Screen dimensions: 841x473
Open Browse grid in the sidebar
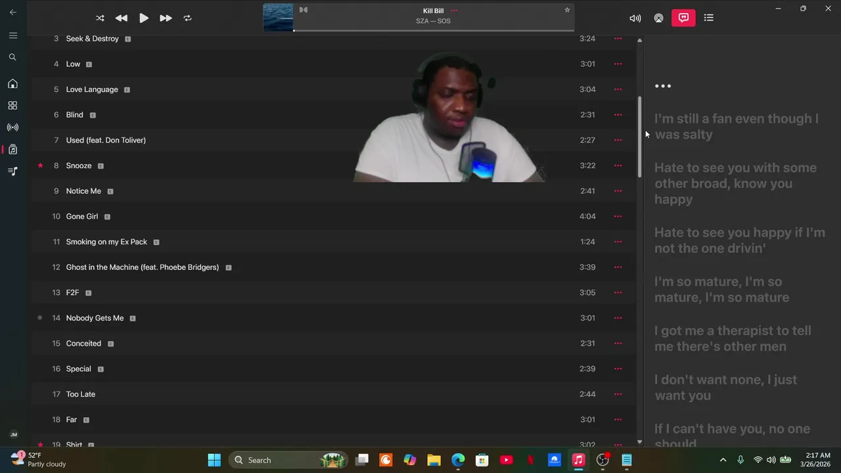tap(12, 105)
